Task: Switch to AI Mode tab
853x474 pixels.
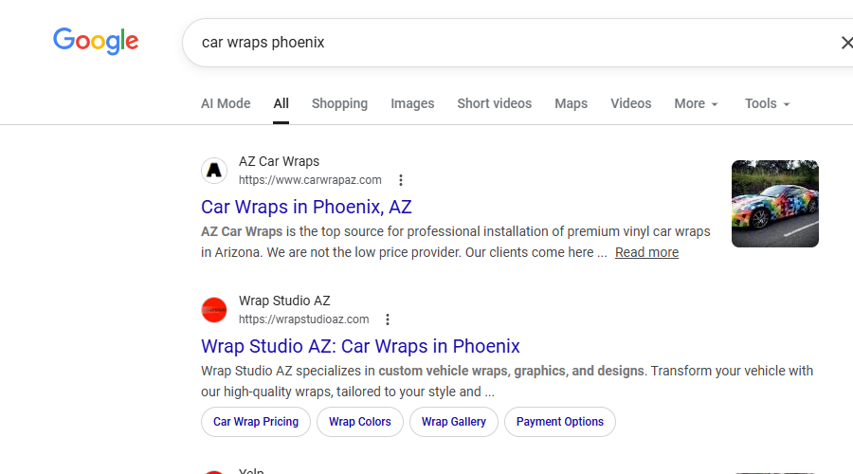Action: point(226,103)
